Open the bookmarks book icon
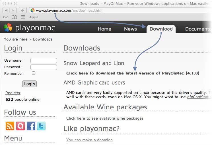 tap(14, 17)
